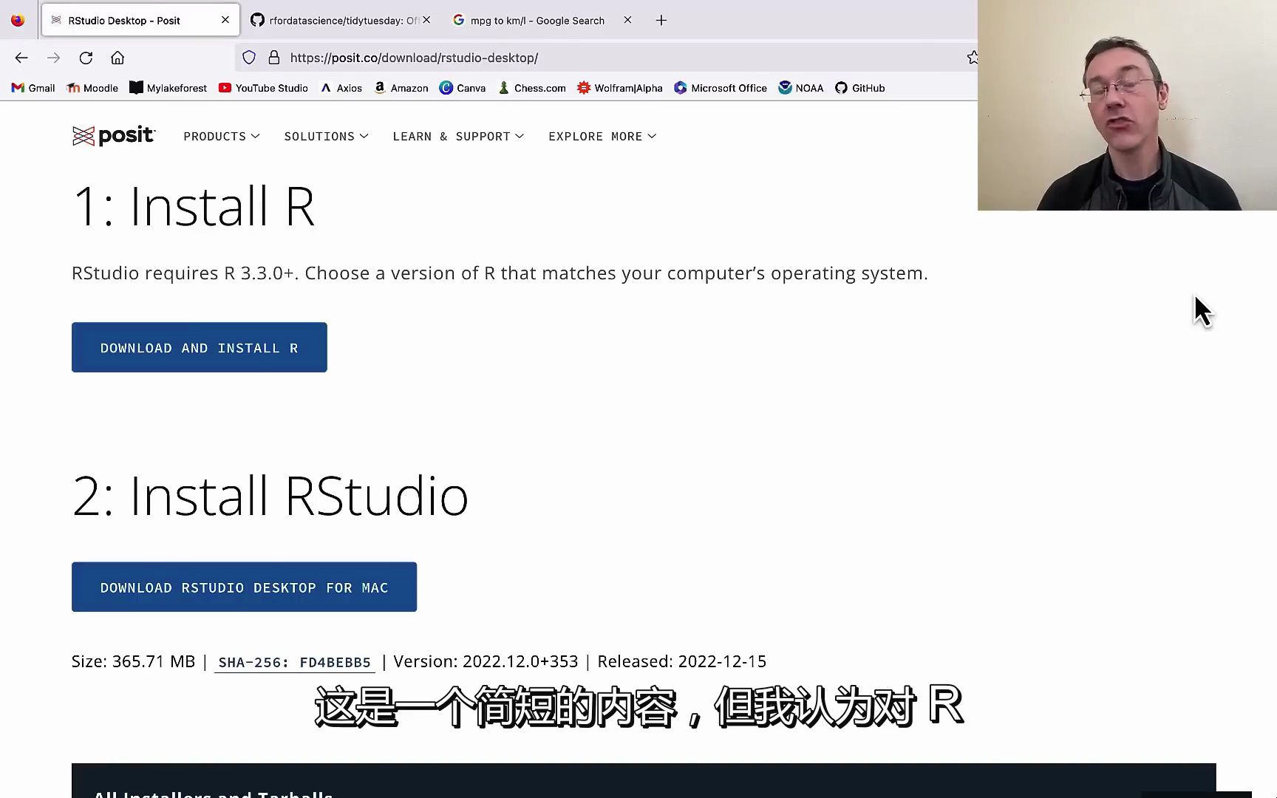
Task: Click the 'Released: 2022-12-15' text
Action: (x=681, y=661)
